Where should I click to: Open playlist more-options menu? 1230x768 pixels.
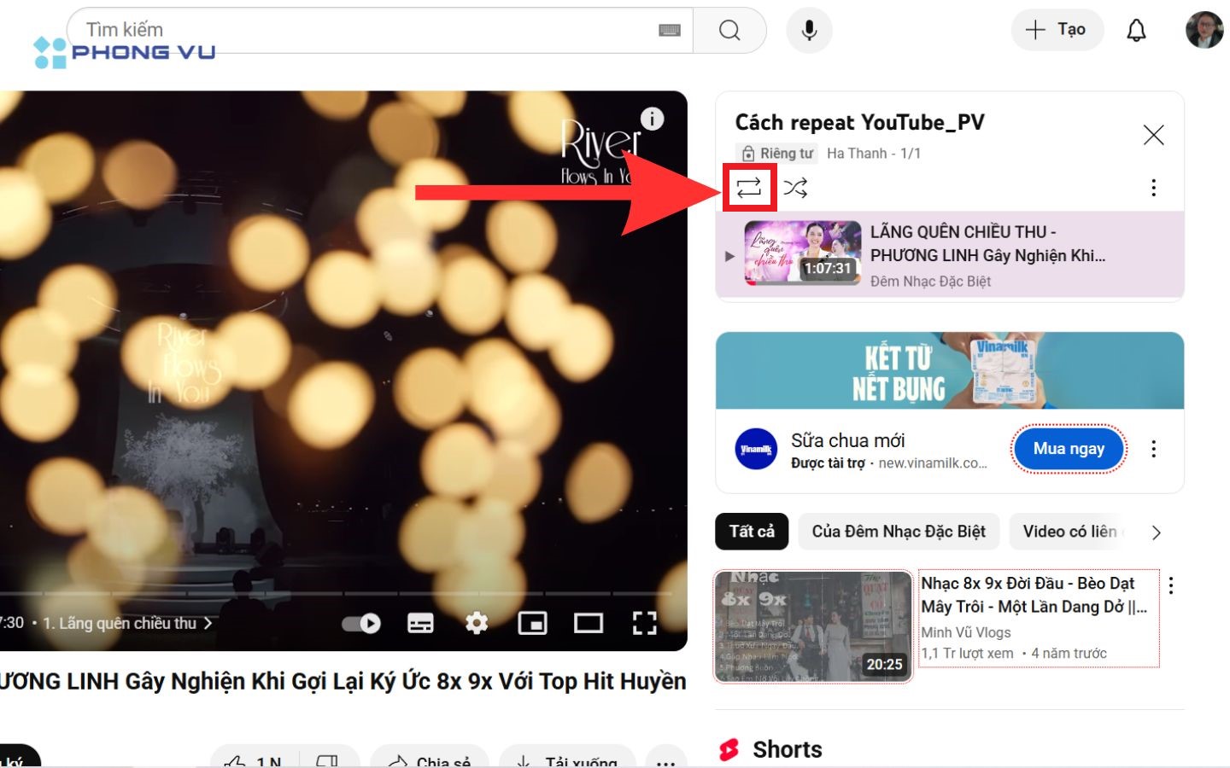(1154, 187)
